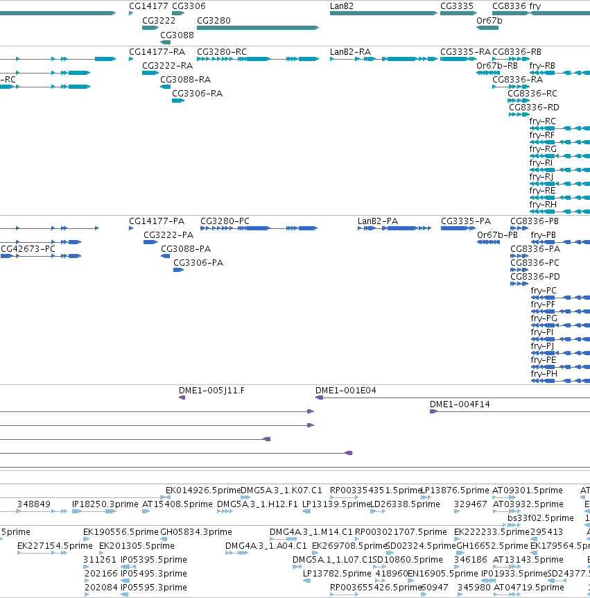590x598 pixels.
Task: Select clone DME1-001E04 label
Action: tap(346, 391)
